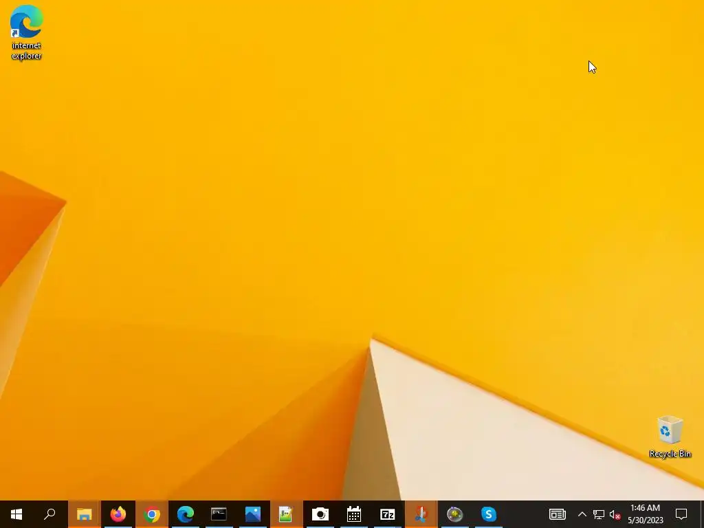
Task: Open the Camera app in taskbar
Action: pos(320,514)
